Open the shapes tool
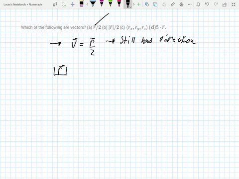The width and height of the screenshot is (239, 179). tap(147, 4)
